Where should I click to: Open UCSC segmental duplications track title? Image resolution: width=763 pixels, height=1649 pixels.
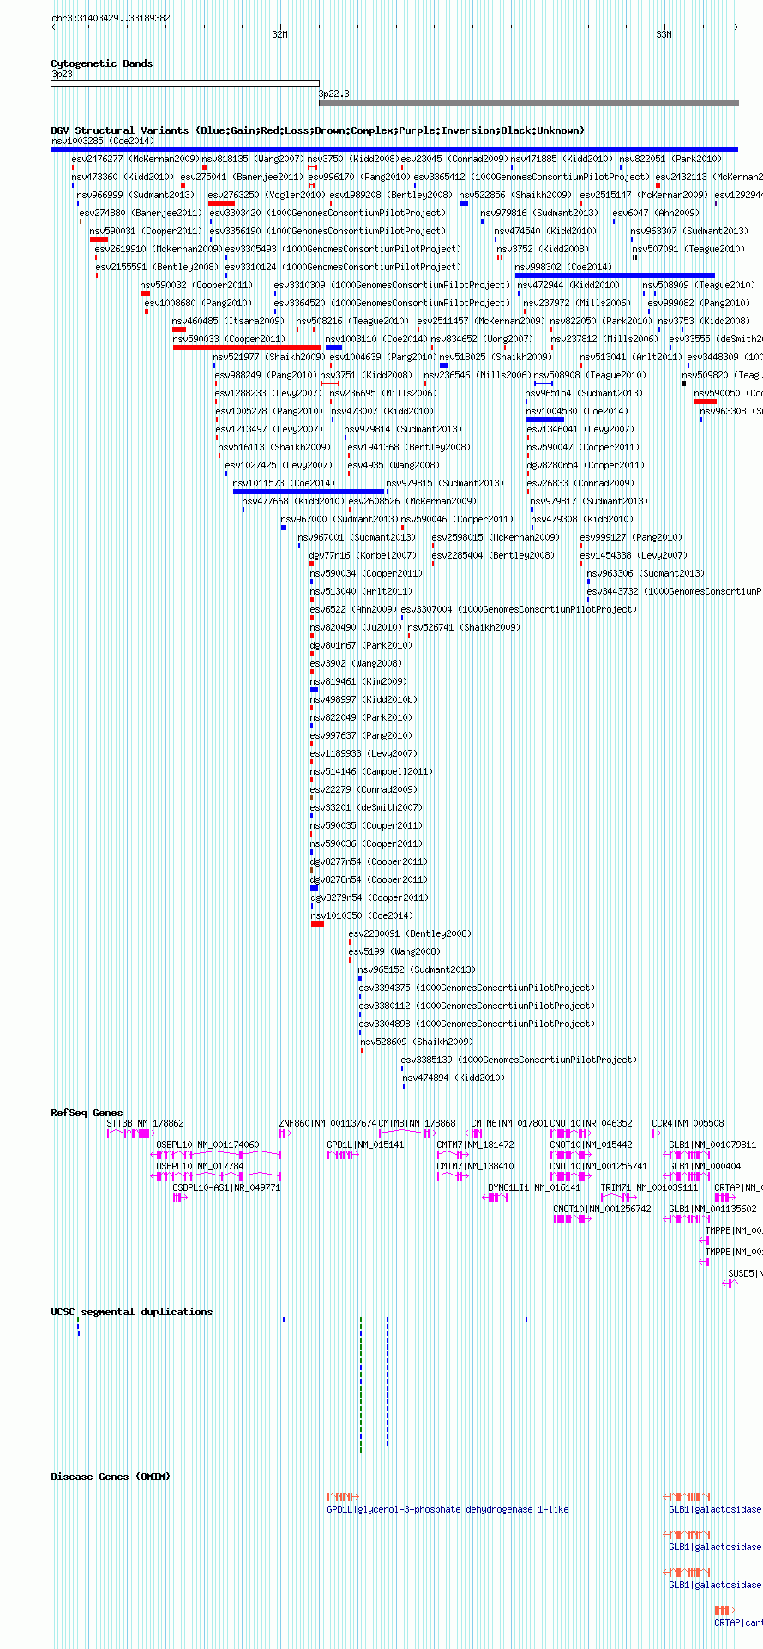(131, 1312)
